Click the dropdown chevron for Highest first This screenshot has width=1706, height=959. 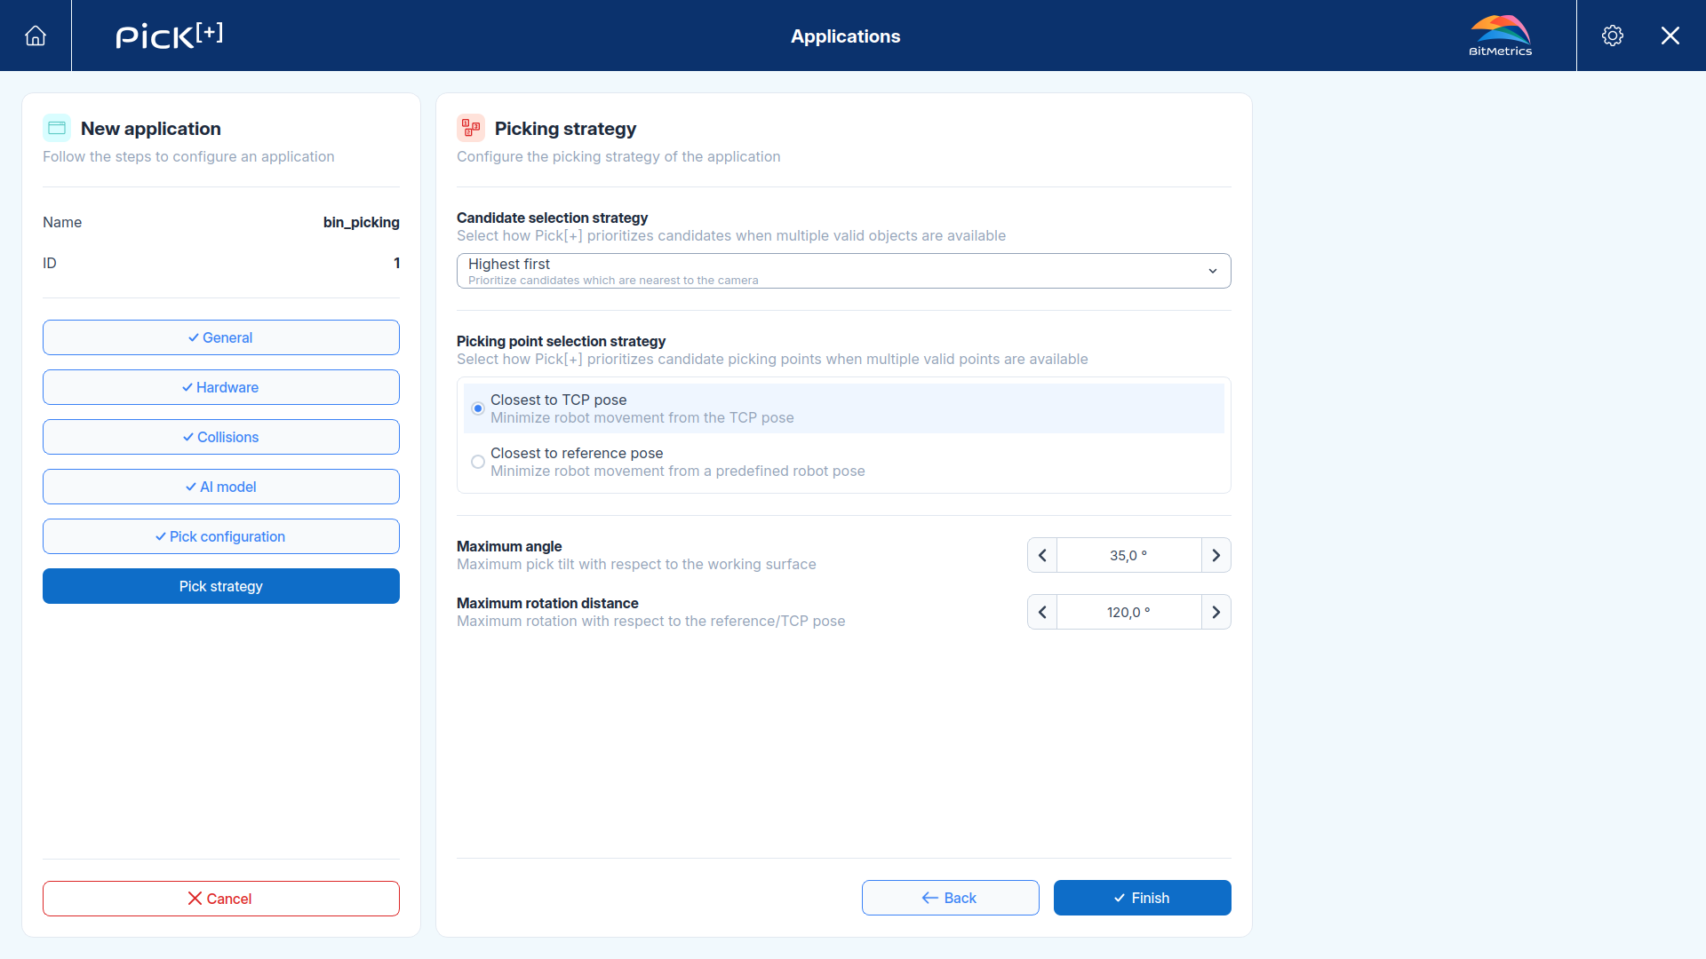click(1213, 271)
